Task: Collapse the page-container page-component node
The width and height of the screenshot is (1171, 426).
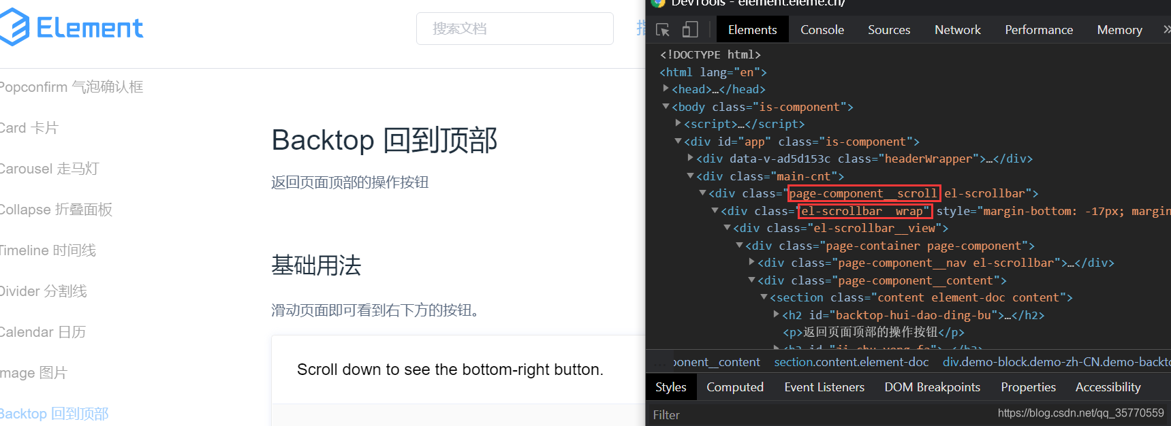Action: pyautogui.click(x=740, y=245)
